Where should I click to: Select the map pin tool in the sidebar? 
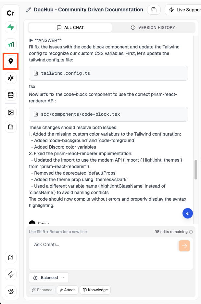(x=10, y=61)
